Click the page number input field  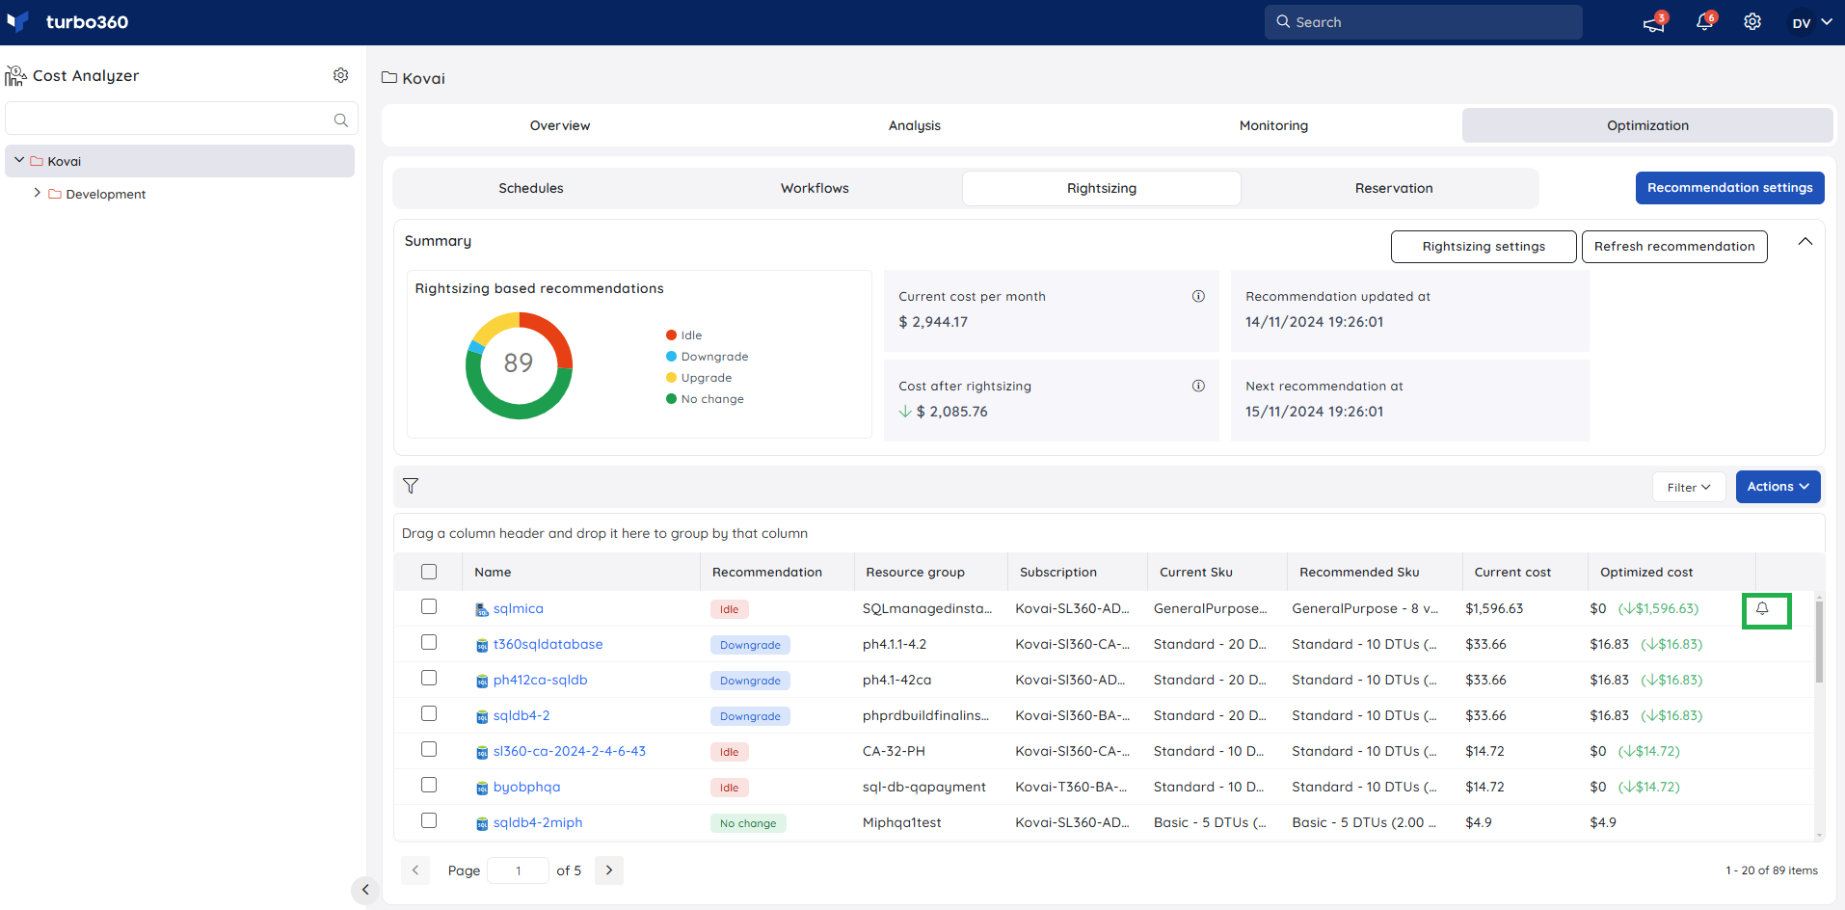coord(518,870)
